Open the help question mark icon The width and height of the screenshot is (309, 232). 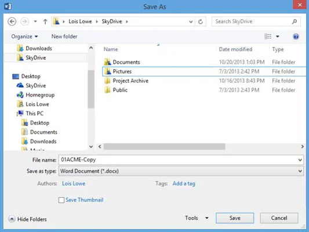(296, 37)
